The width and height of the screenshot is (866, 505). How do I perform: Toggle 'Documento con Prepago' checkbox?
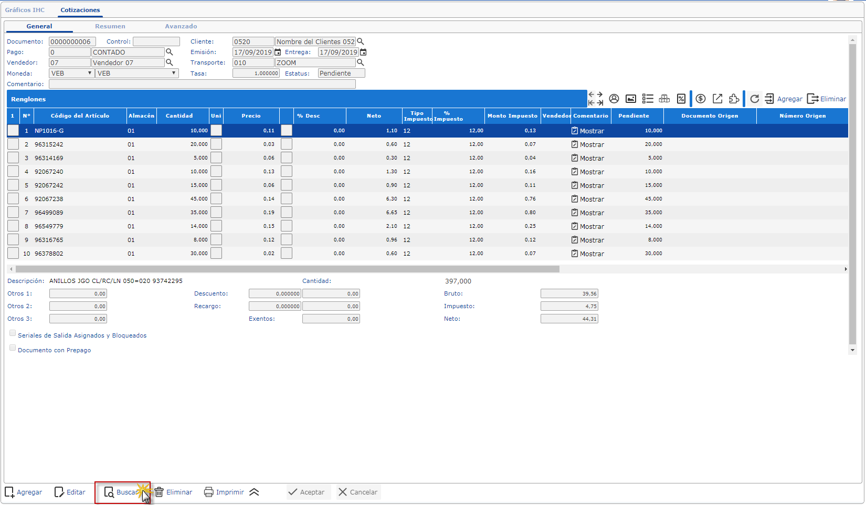point(13,348)
